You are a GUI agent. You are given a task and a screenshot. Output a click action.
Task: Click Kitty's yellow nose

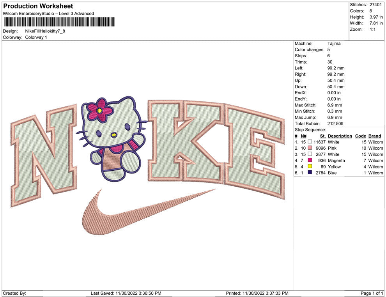point(113,135)
